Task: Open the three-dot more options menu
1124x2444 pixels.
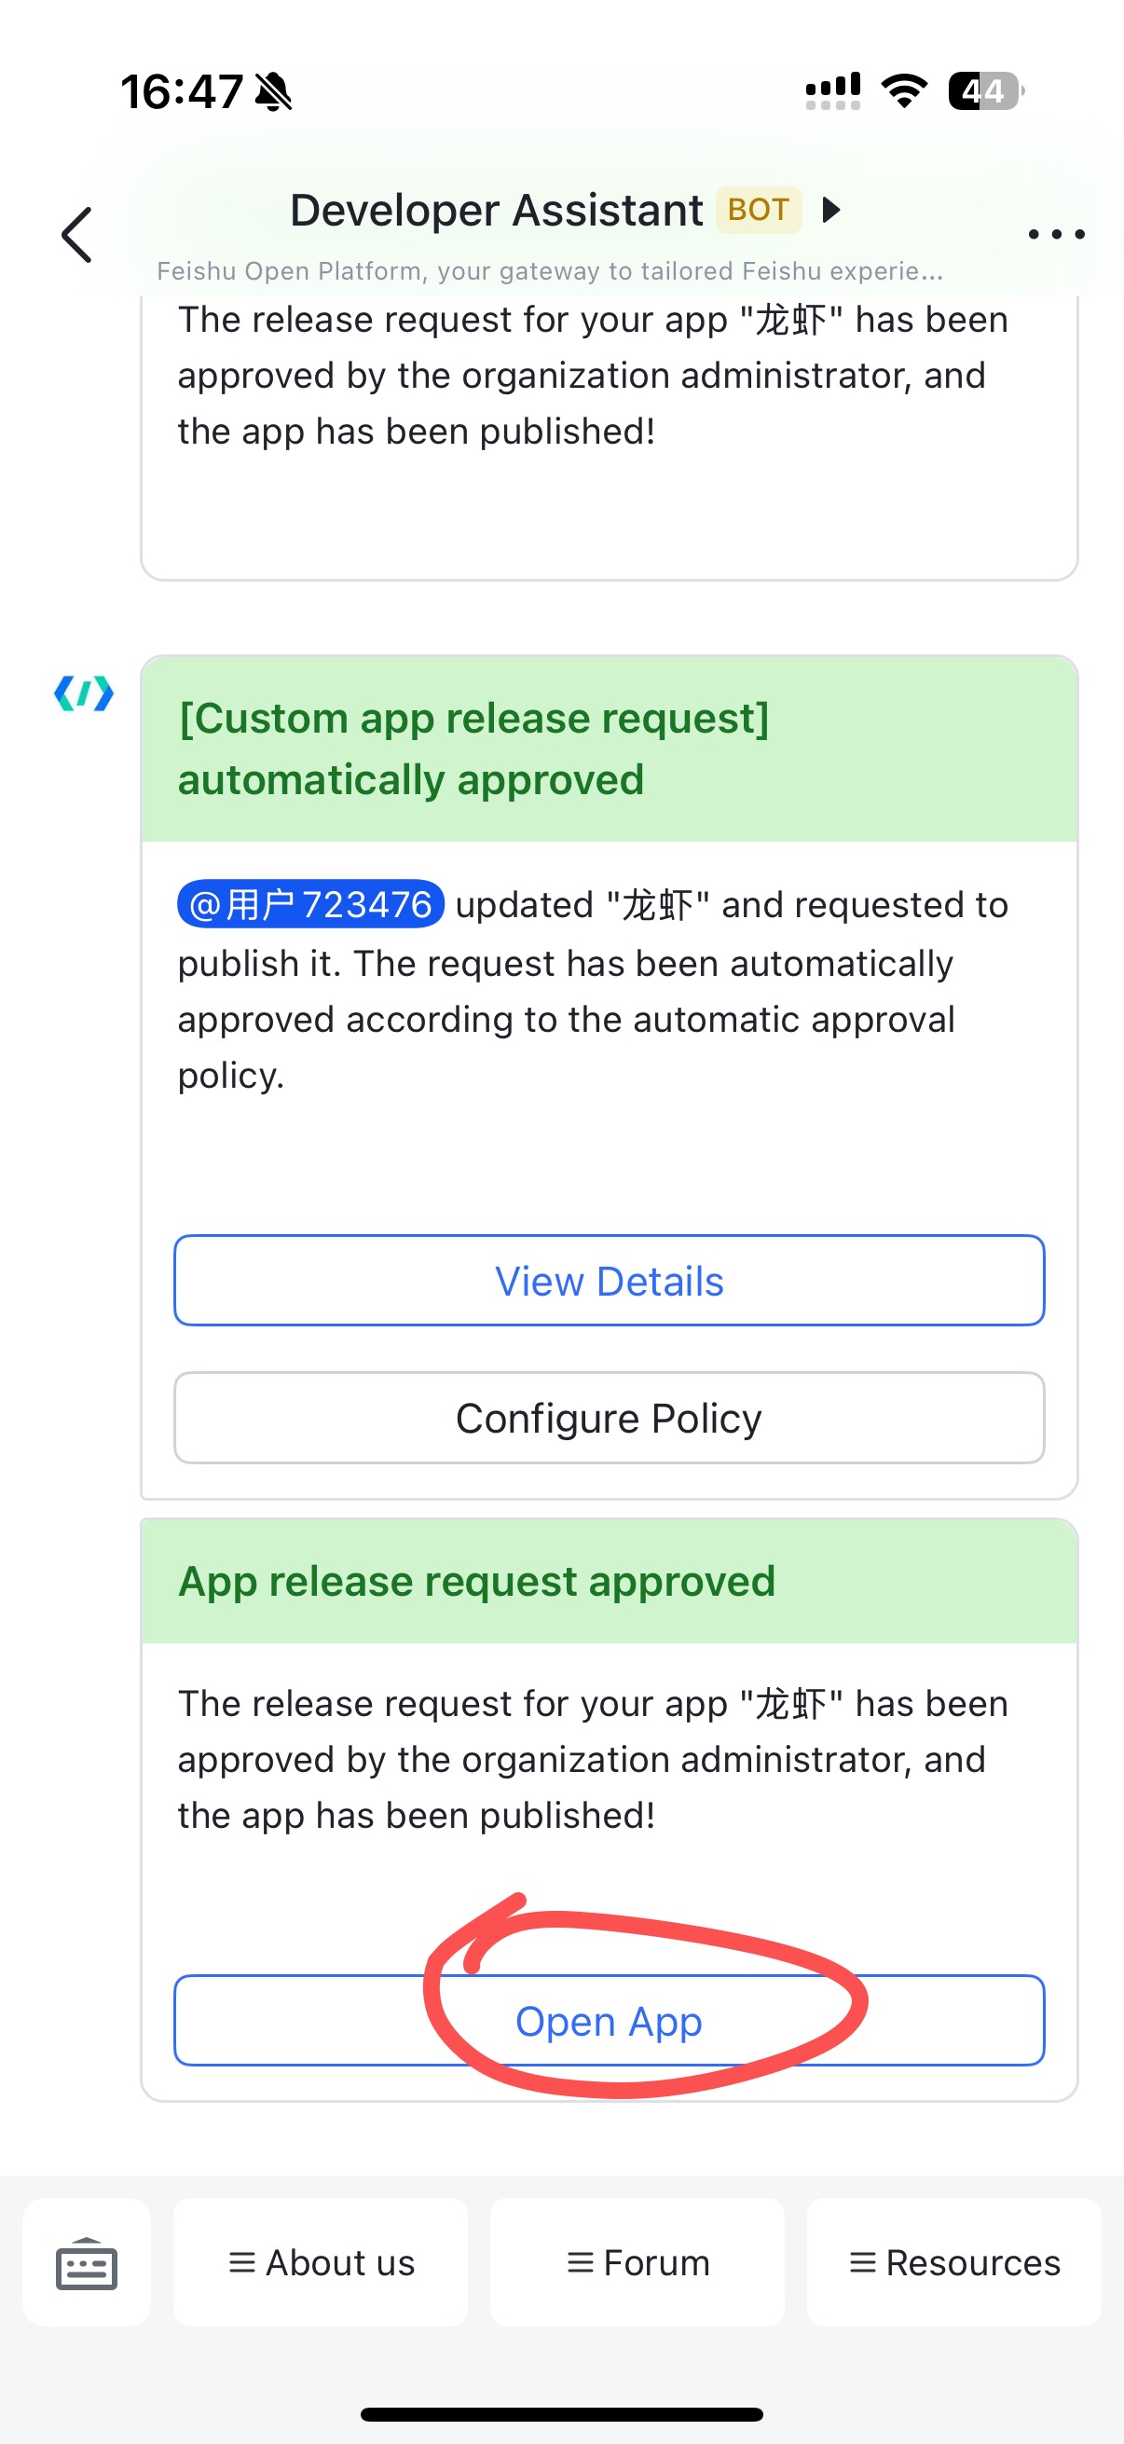Action: pos(1056,234)
